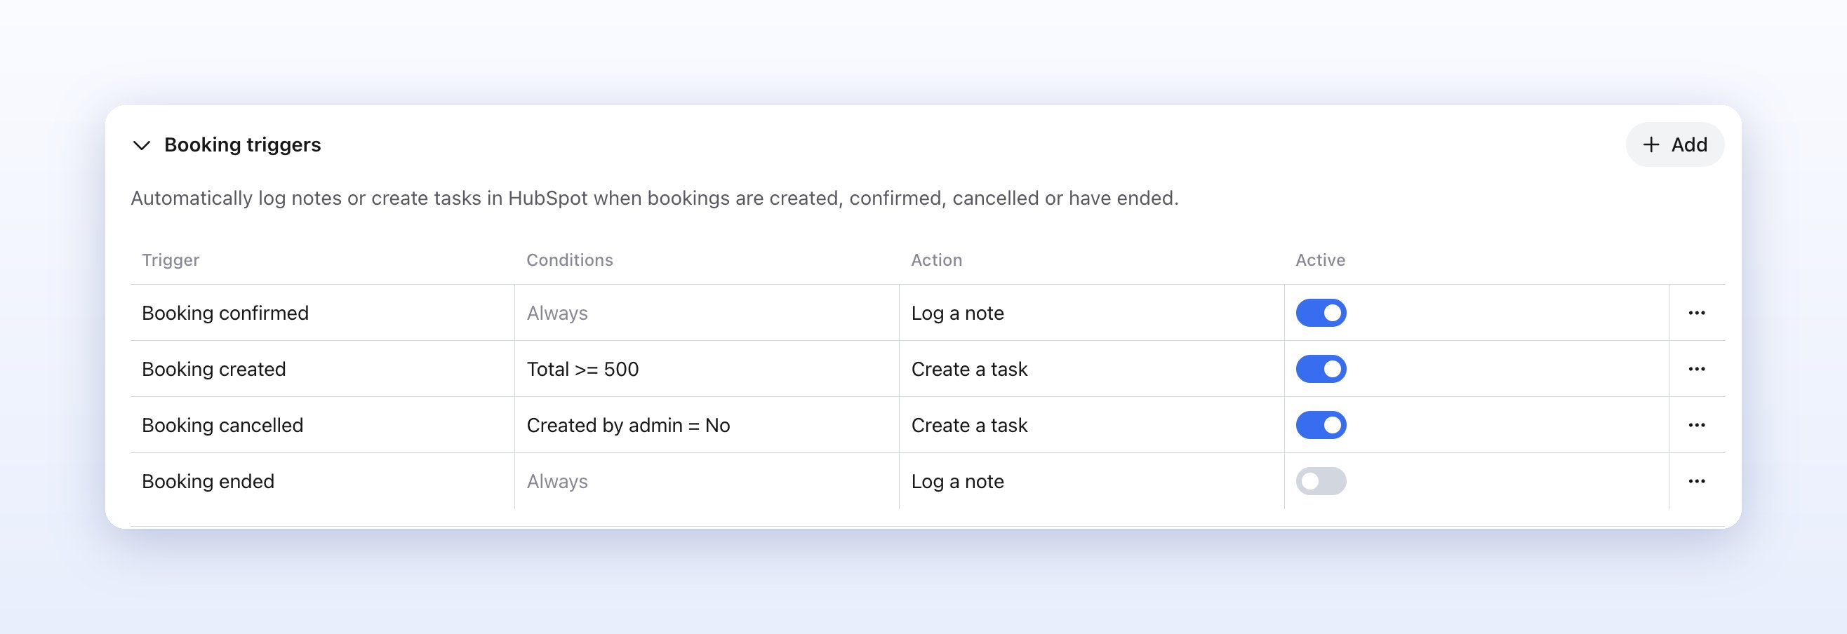The height and width of the screenshot is (634, 1847).
Task: Click the Booking triggers heading
Action: click(x=242, y=144)
